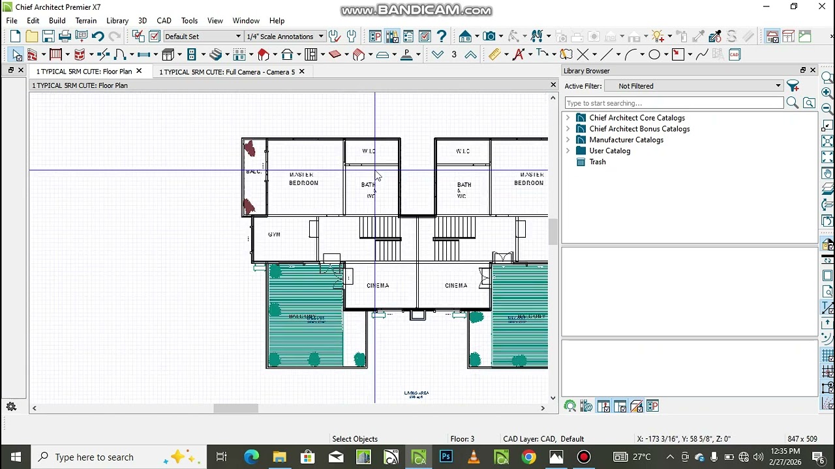
Task: Open a file using the folder icon
Action: click(x=31, y=36)
